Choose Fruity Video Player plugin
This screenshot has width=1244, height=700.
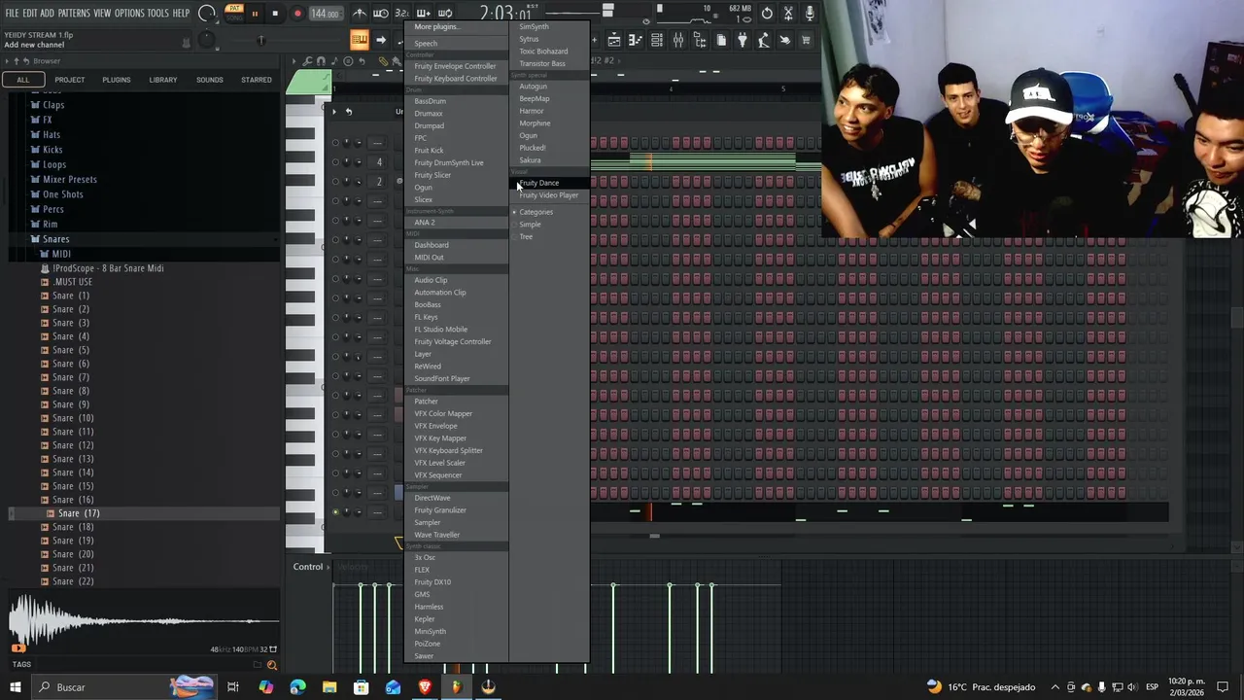point(549,195)
